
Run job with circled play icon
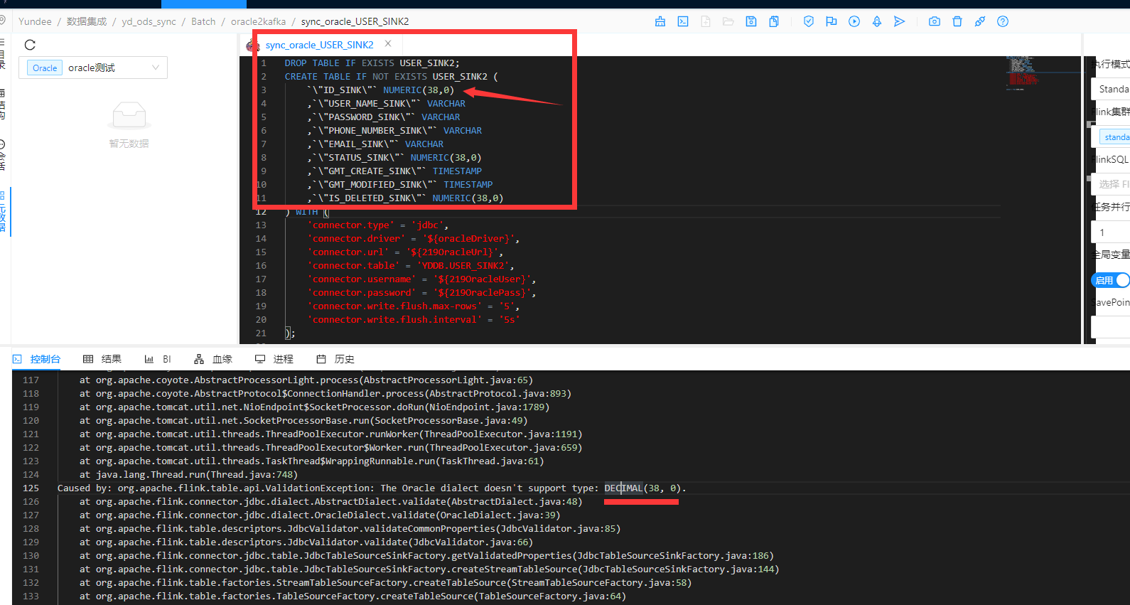tap(854, 21)
